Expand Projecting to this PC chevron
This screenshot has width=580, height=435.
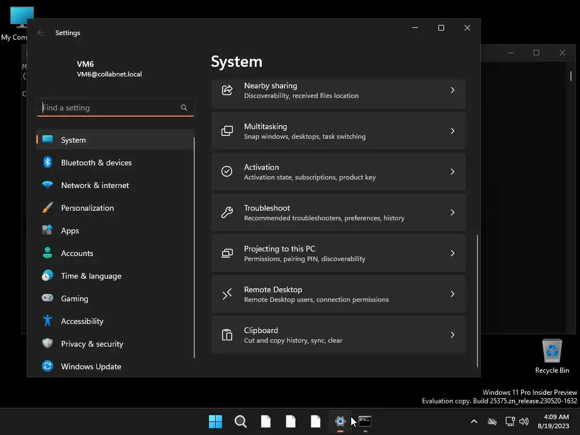pyautogui.click(x=453, y=253)
